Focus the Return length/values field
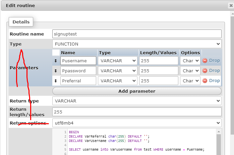Image resolution: width=234 pixels, height=155 pixels. pos(137,112)
